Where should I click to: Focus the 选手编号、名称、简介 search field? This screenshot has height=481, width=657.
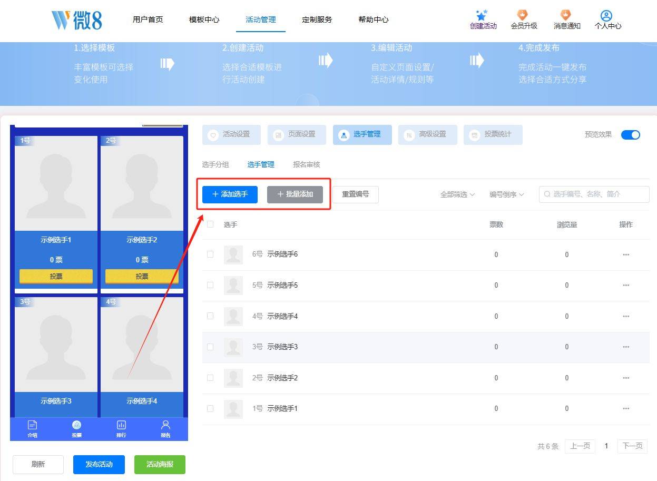pos(594,194)
